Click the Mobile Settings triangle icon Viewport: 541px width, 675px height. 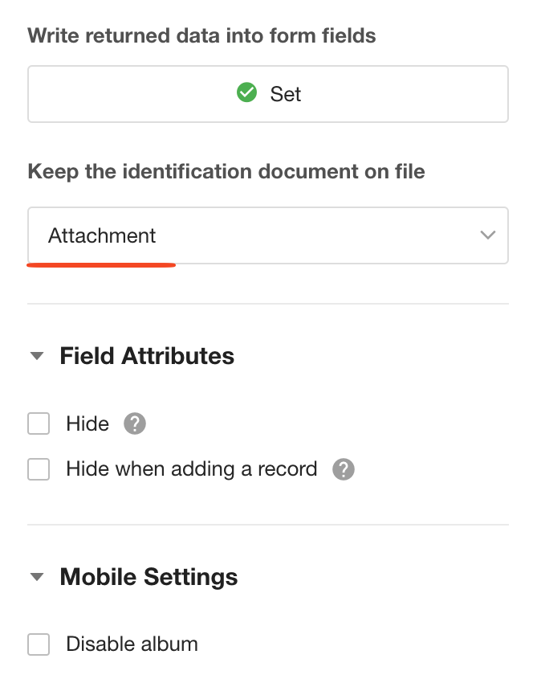point(37,577)
